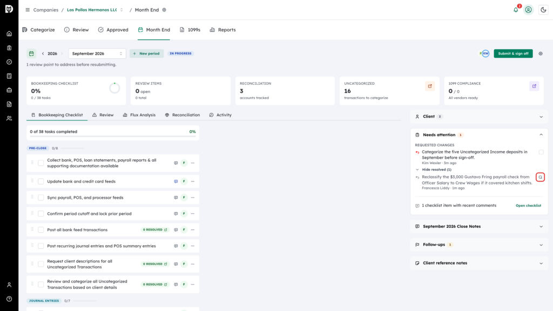
Task: Open Uncategorized card external link icon
Action: click(x=429, y=86)
